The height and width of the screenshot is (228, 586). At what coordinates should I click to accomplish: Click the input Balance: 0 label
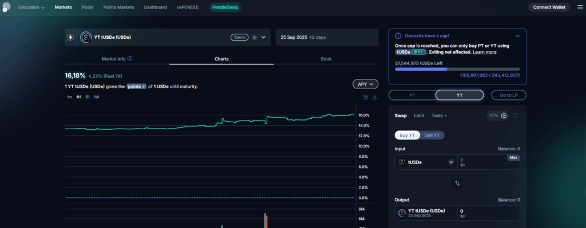coord(509,149)
